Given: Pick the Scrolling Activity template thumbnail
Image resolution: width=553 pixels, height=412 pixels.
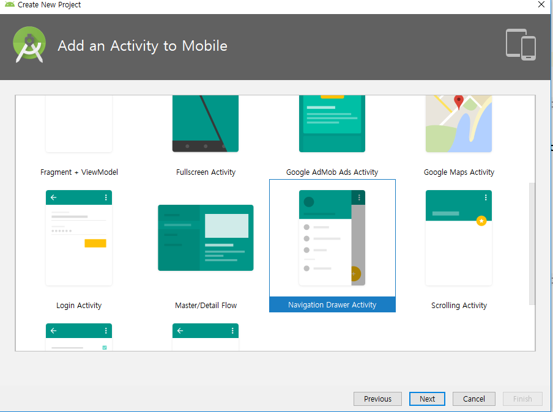Looking at the screenshot, I should (x=458, y=238).
